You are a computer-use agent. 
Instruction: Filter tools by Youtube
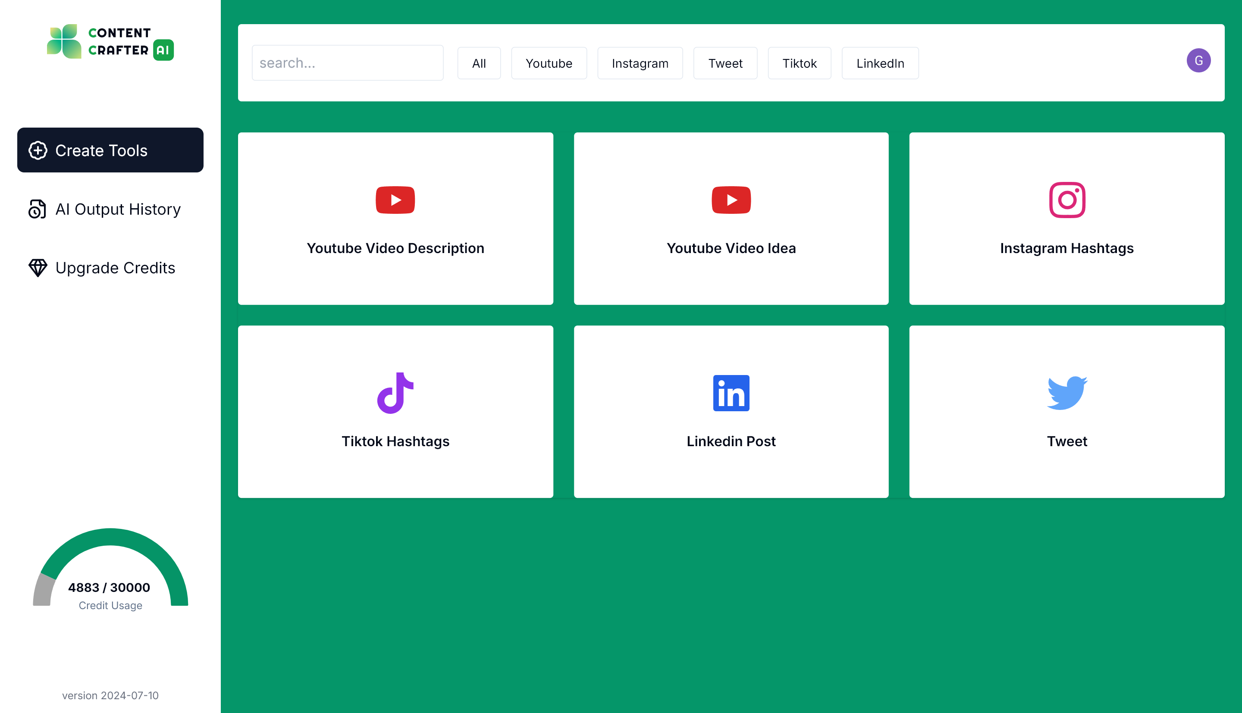coord(549,63)
